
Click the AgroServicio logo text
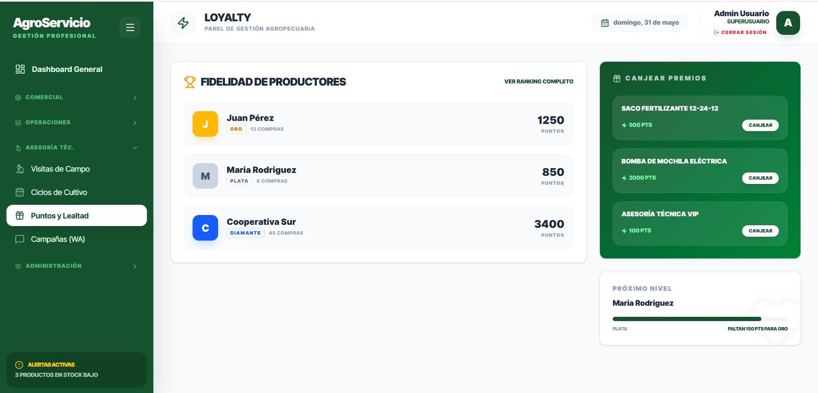(52, 23)
